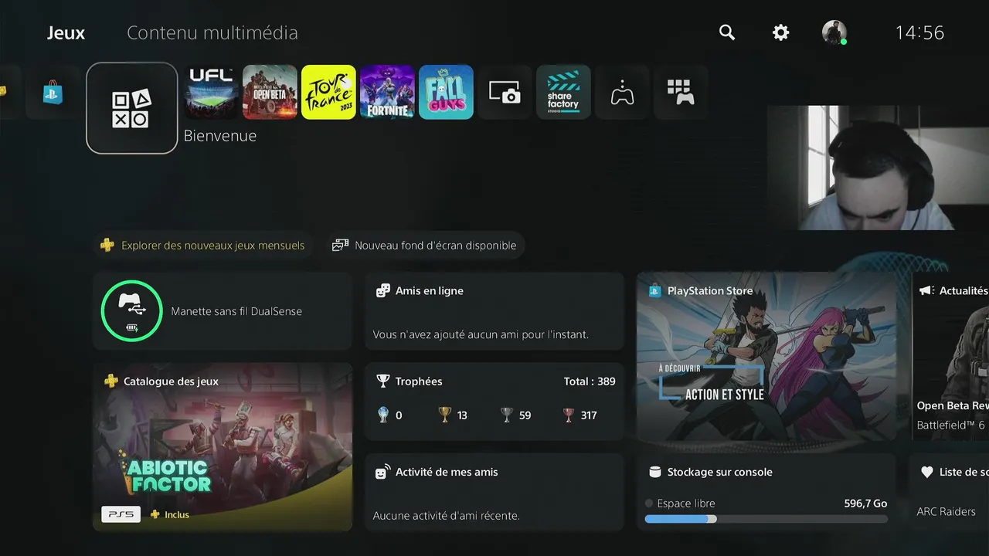Viewport: 989px width, 556px height.
Task: Click the Bienvenue label
Action: [220, 136]
